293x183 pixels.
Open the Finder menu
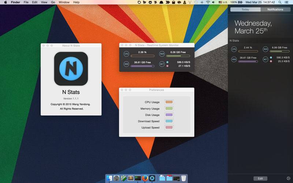point(15,2)
